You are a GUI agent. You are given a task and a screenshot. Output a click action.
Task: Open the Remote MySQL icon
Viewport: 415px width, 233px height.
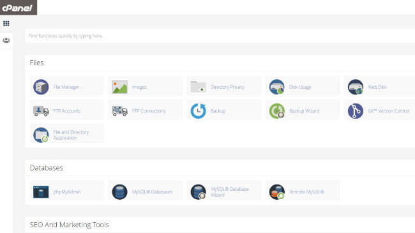[x=276, y=192]
